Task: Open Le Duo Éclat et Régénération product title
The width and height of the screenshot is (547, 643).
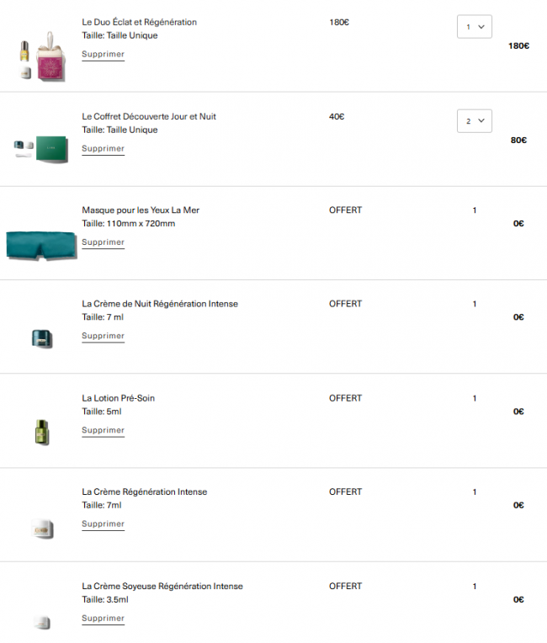Action: click(140, 22)
